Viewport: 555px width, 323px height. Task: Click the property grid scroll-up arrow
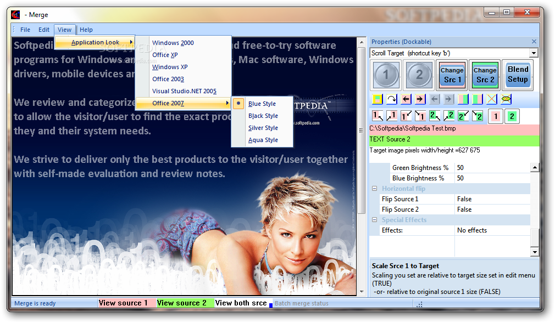(x=535, y=167)
